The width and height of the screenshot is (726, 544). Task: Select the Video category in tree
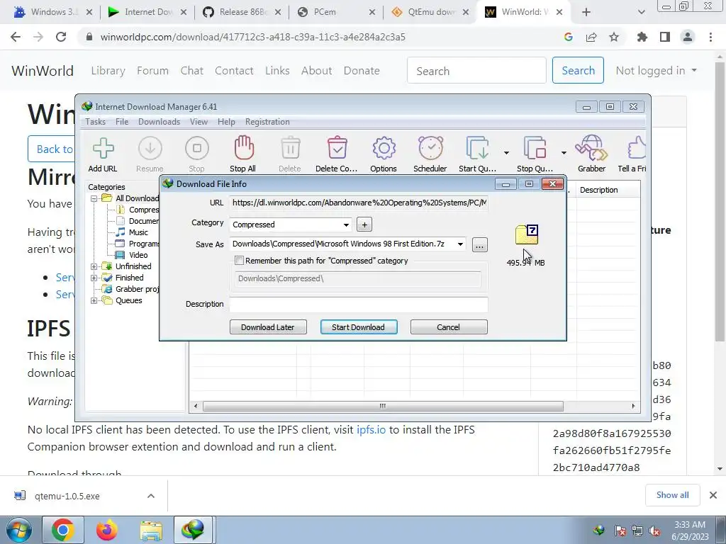tap(138, 255)
